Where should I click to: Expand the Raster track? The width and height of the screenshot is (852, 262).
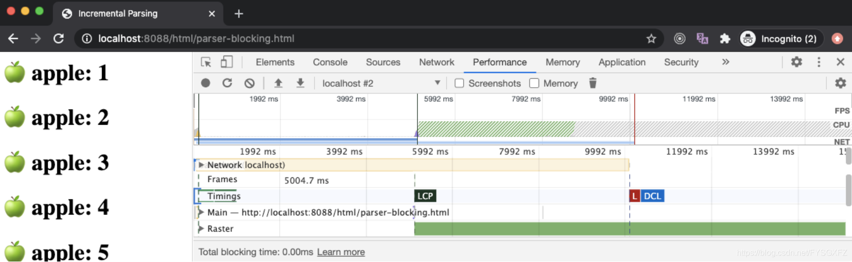pyautogui.click(x=201, y=229)
